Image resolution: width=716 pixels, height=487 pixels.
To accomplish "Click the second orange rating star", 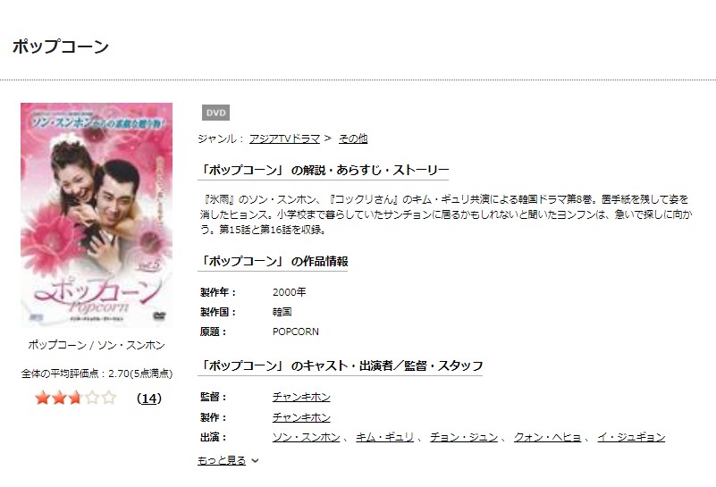I will click(59, 398).
